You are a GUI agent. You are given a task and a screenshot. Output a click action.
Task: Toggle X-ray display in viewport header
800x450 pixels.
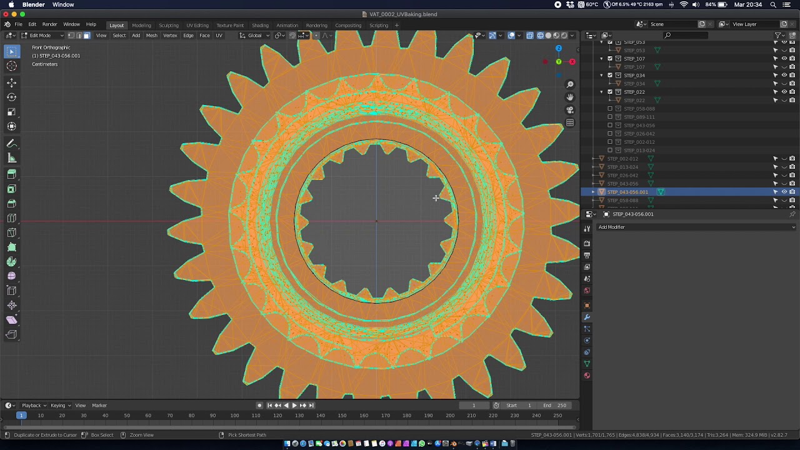click(x=530, y=35)
